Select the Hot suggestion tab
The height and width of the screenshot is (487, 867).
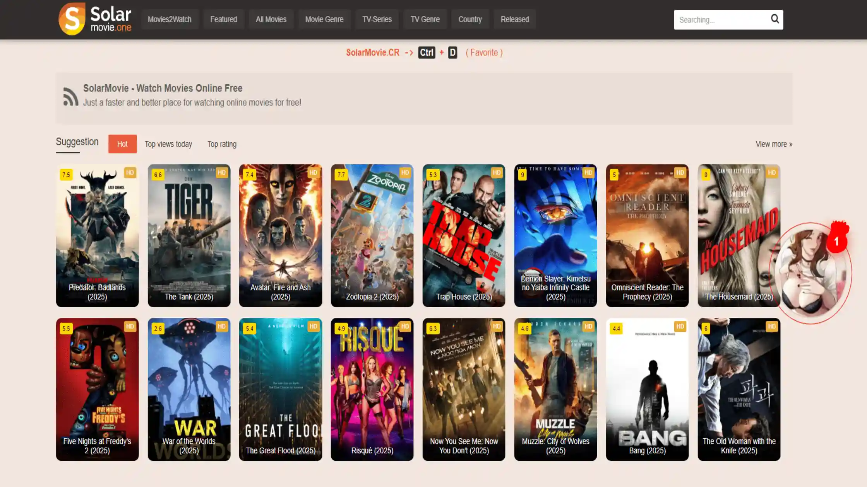(122, 144)
